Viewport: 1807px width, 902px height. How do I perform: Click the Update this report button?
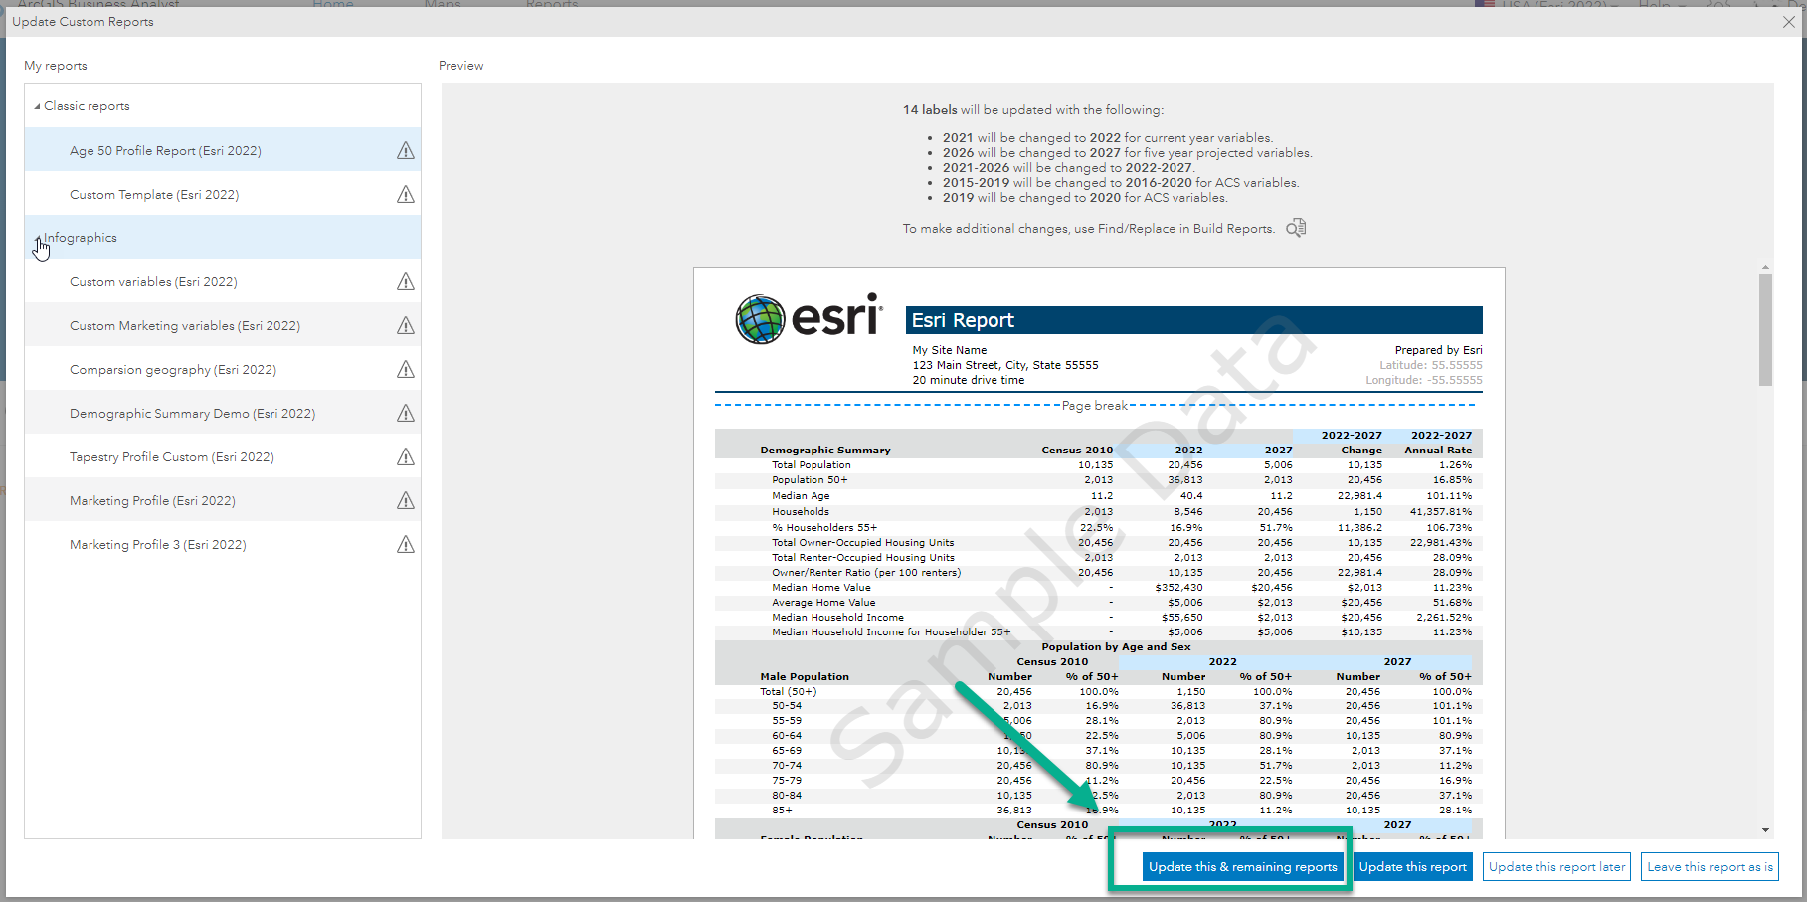tap(1412, 867)
